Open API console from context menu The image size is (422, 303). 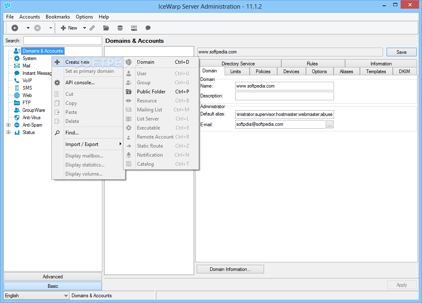(88, 83)
